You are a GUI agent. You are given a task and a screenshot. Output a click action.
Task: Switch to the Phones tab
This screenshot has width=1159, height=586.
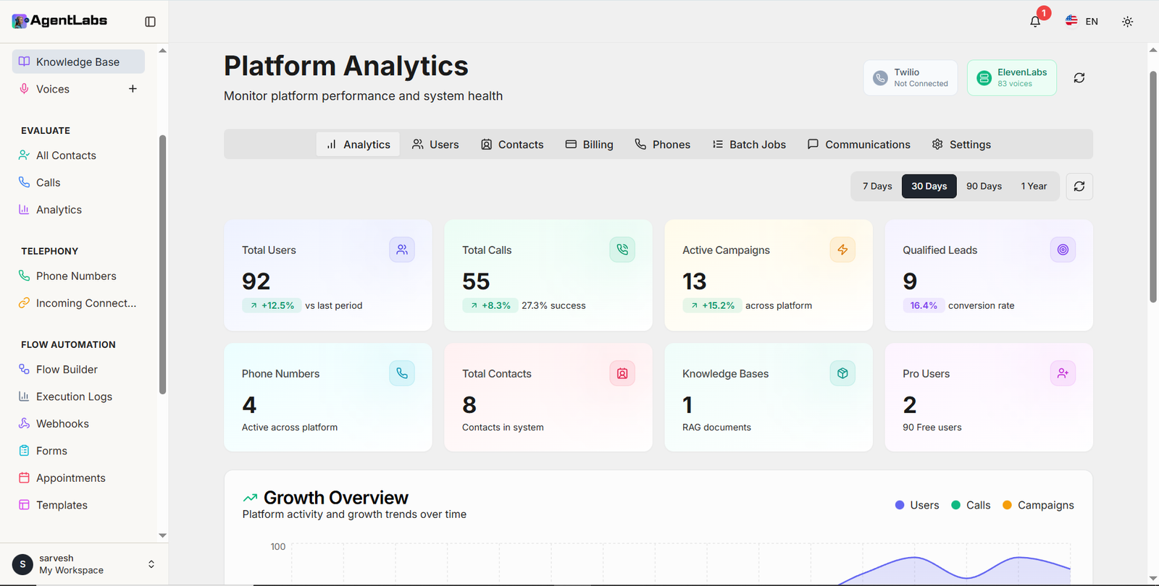[x=662, y=144]
